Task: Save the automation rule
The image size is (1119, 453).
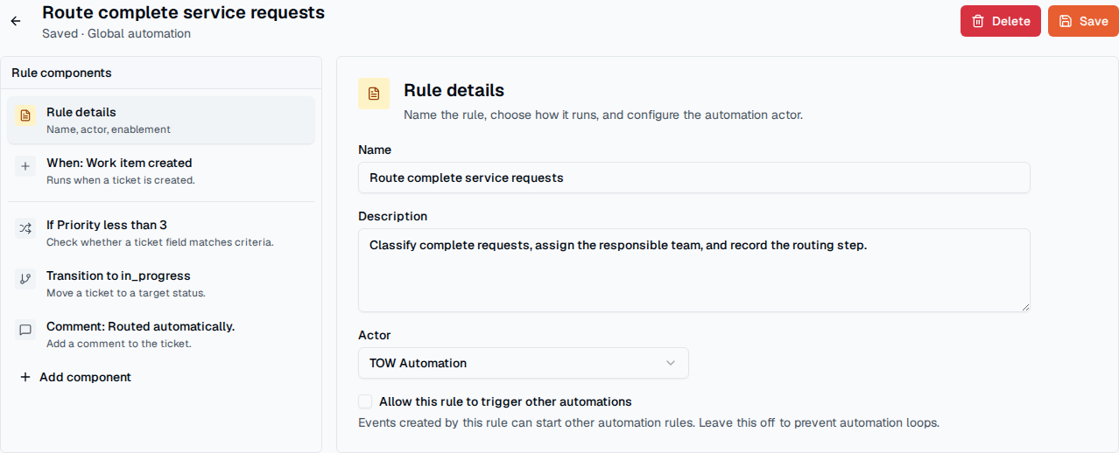Action: pos(1083,21)
